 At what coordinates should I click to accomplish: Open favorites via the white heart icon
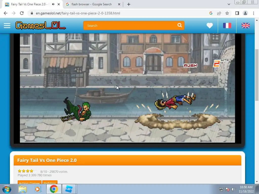[x=209, y=26]
